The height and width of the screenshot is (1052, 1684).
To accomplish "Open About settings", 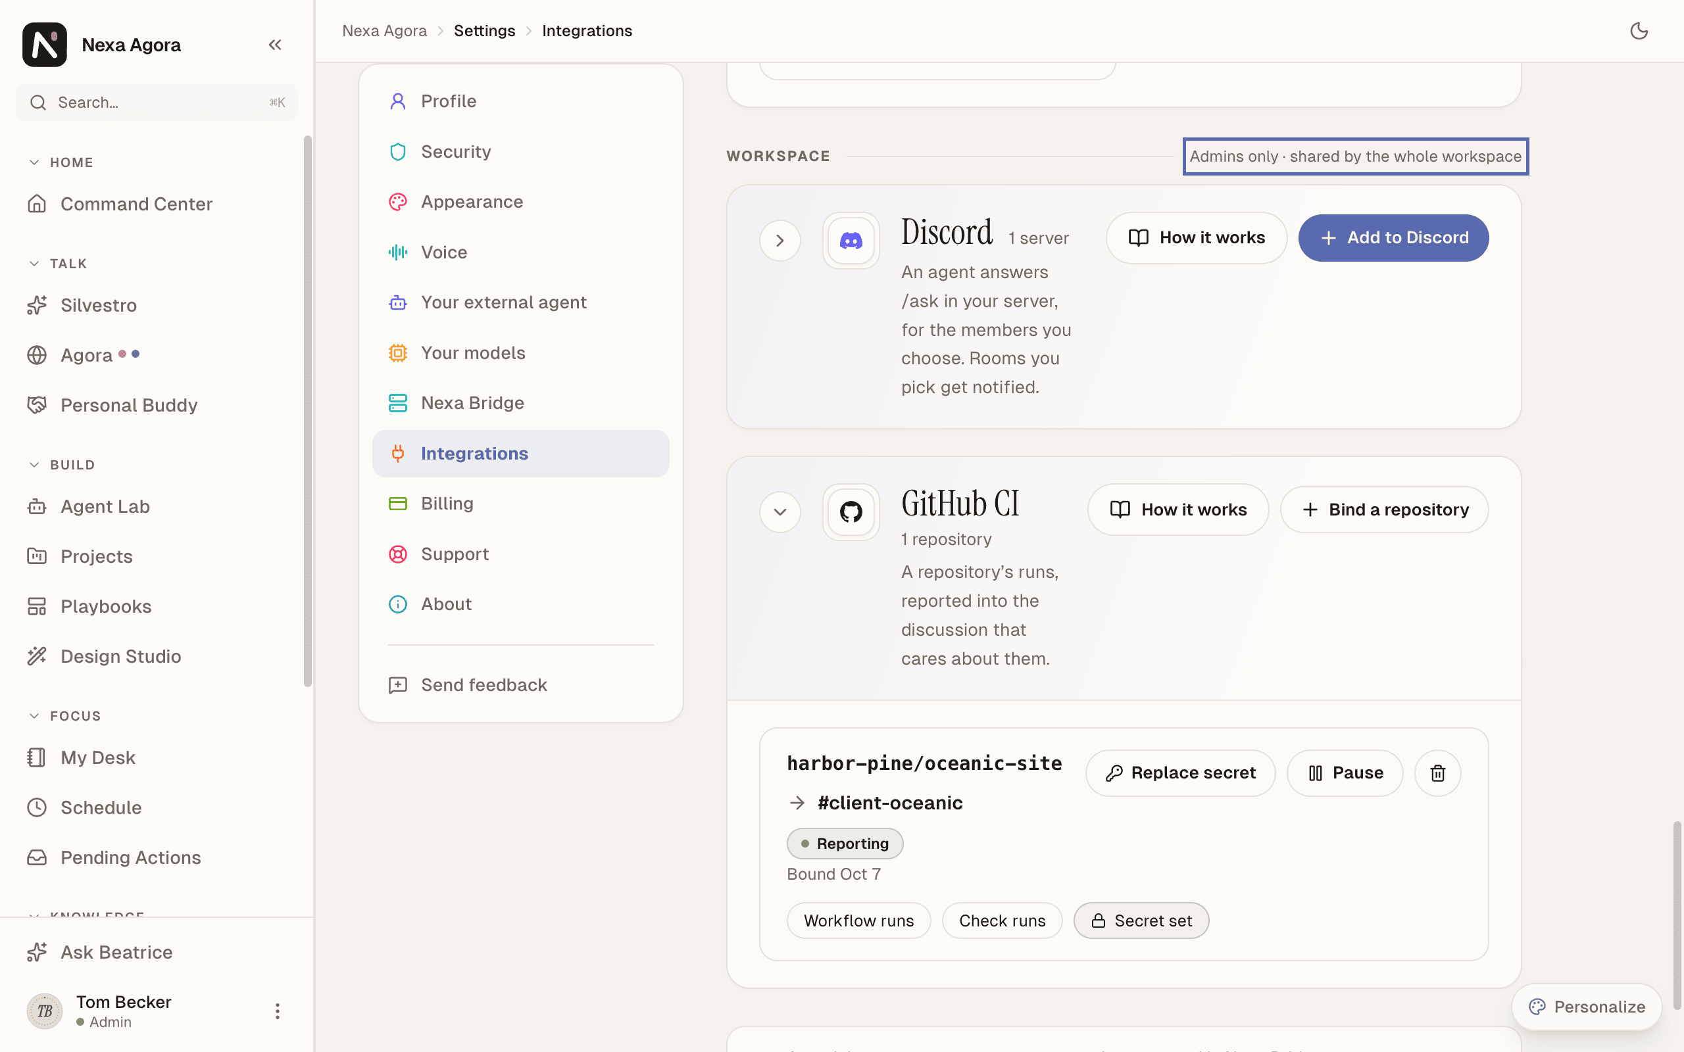I will coord(520,604).
